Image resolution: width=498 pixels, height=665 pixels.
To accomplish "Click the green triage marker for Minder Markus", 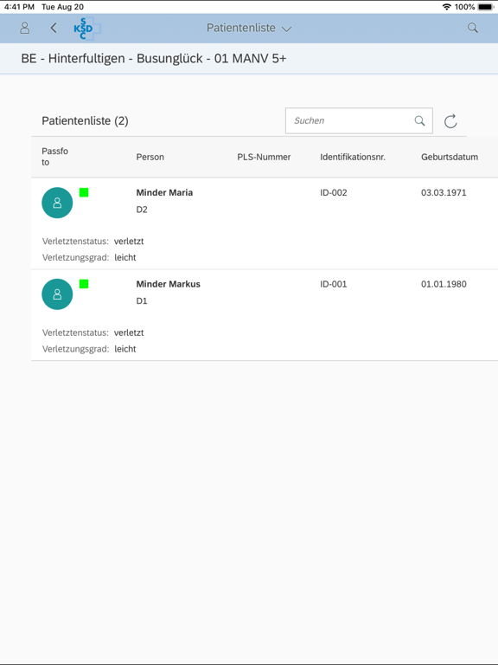I will pyautogui.click(x=84, y=284).
